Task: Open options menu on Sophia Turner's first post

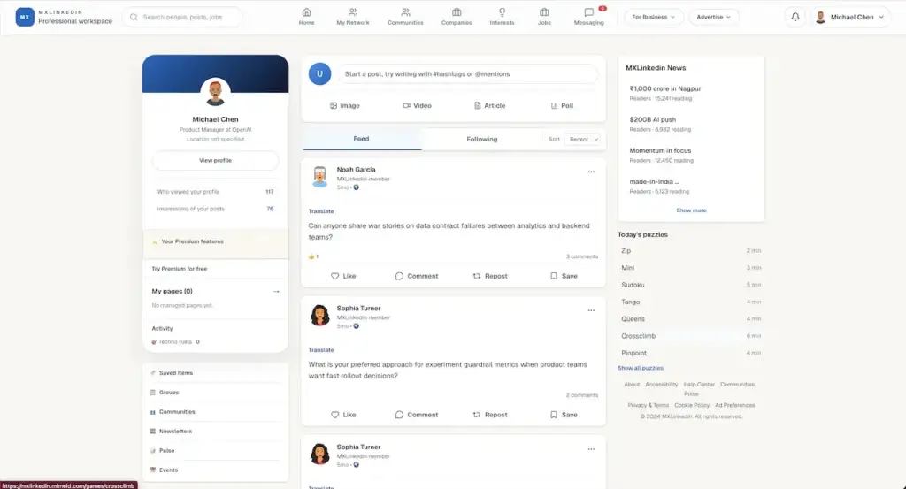Action: click(591, 310)
